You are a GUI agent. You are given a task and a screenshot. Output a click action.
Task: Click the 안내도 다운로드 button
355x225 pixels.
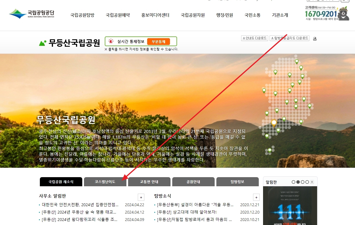click(255, 38)
